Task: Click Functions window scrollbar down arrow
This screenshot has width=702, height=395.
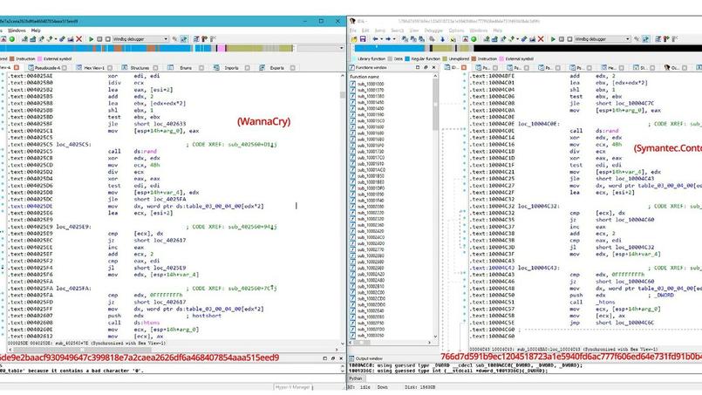Action: click(435, 336)
